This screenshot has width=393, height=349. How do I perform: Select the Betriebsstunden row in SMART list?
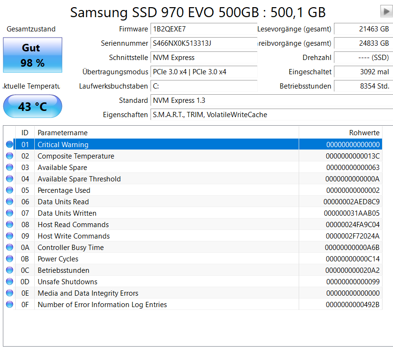(193, 270)
